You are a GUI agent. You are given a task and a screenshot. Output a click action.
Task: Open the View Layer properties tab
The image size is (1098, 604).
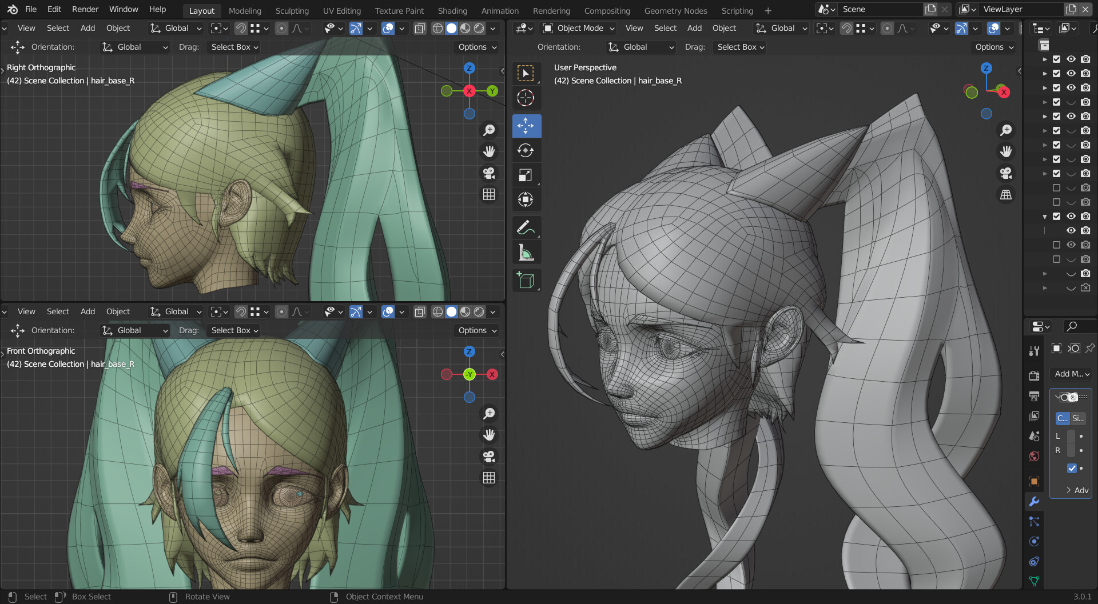(1034, 415)
